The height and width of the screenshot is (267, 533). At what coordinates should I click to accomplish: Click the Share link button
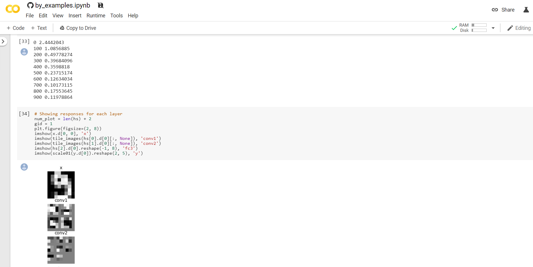(503, 10)
